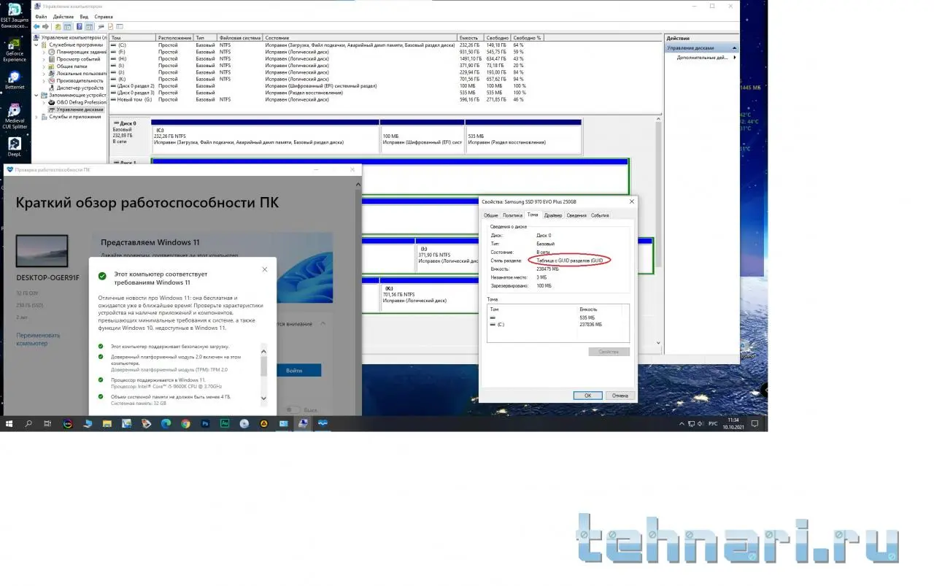Expand Просмотр событий tree node
Viewport: 934px width, 586px height.
pyautogui.click(x=44, y=59)
